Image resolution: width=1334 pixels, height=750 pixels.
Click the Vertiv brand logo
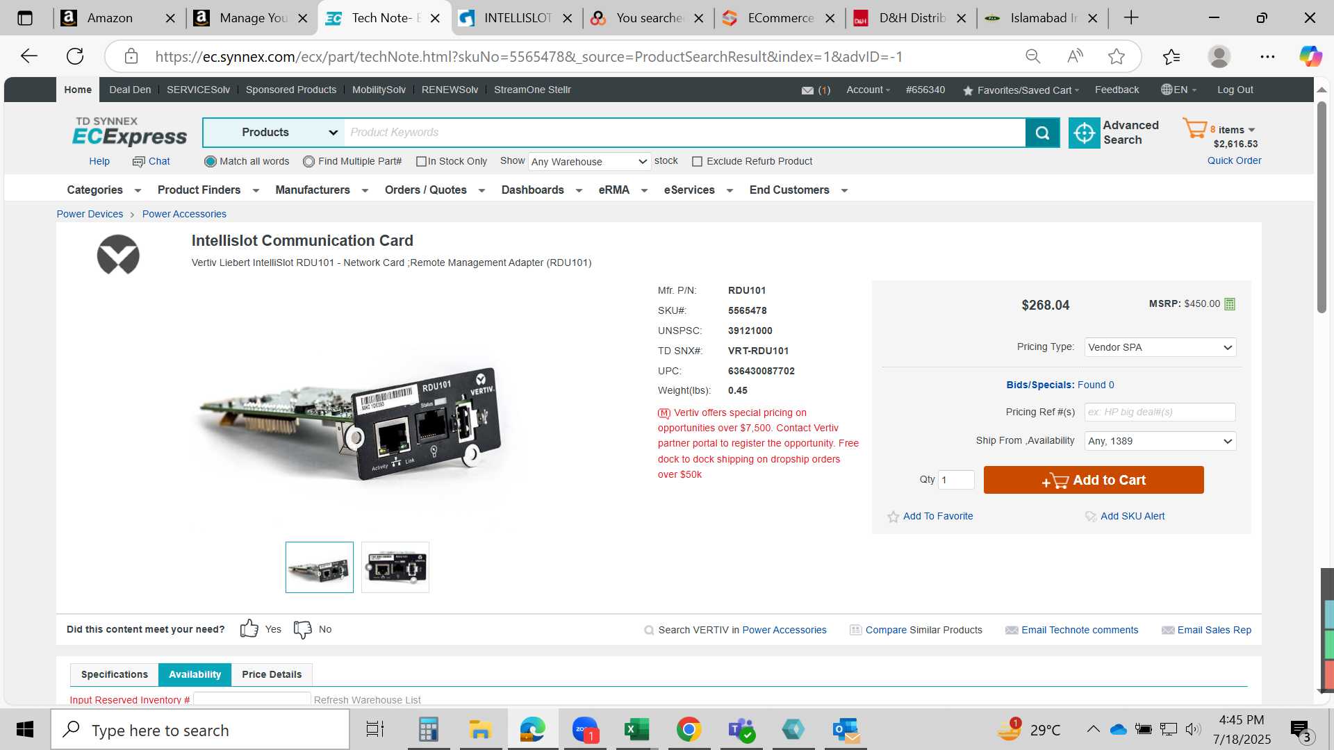coord(118,255)
